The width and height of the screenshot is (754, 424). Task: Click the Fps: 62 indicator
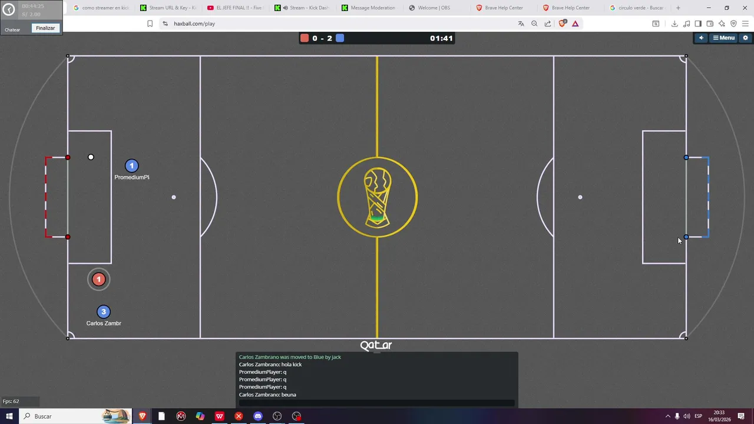[11, 402]
